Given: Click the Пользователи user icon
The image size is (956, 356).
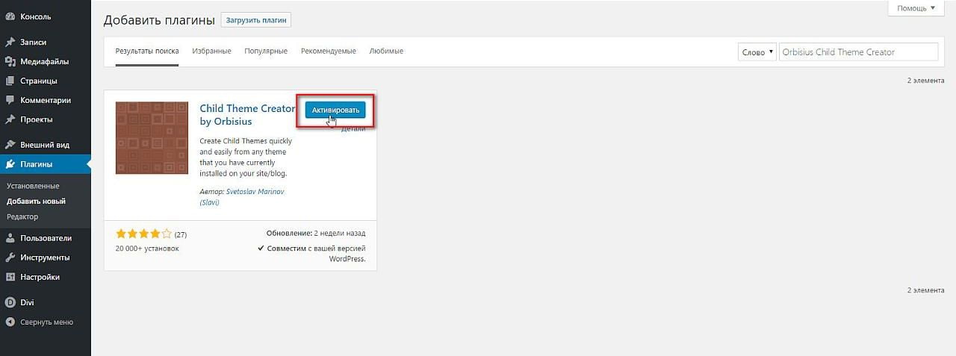Looking at the screenshot, I should click(10, 239).
